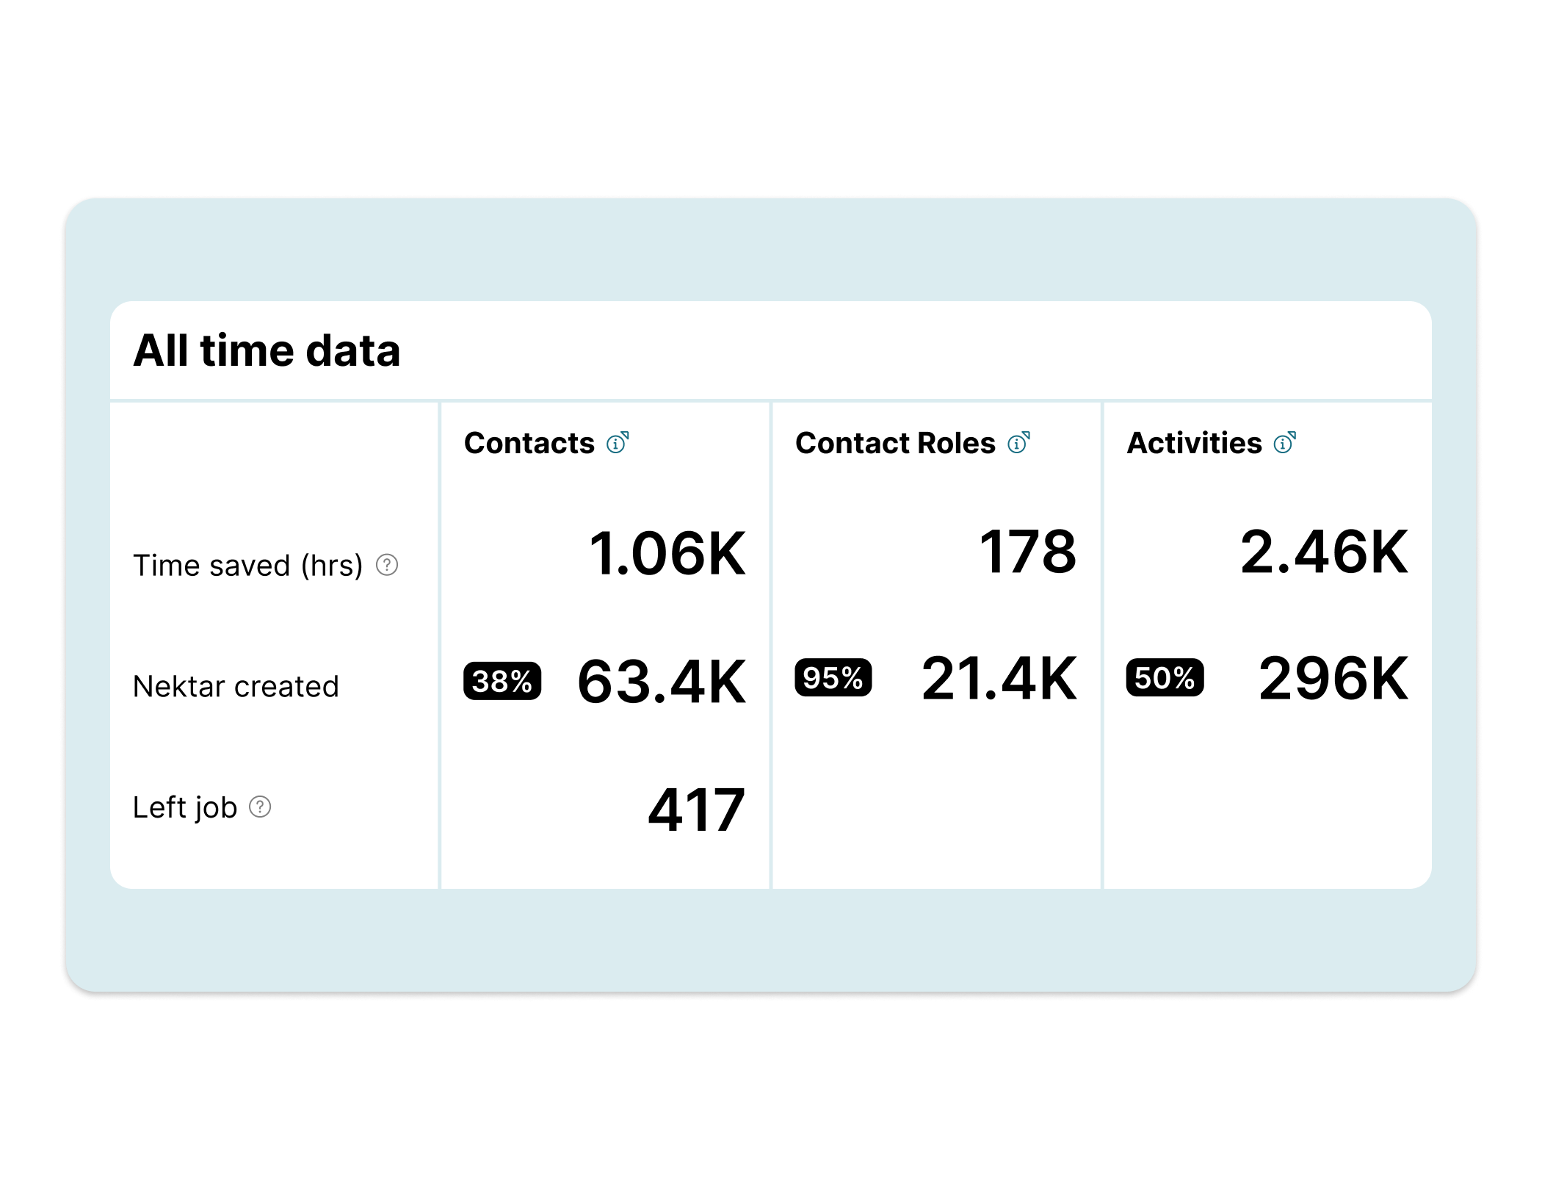Select the 38% badge in Contacts
Viewport: 1542px width, 1190px height.
[x=502, y=681]
